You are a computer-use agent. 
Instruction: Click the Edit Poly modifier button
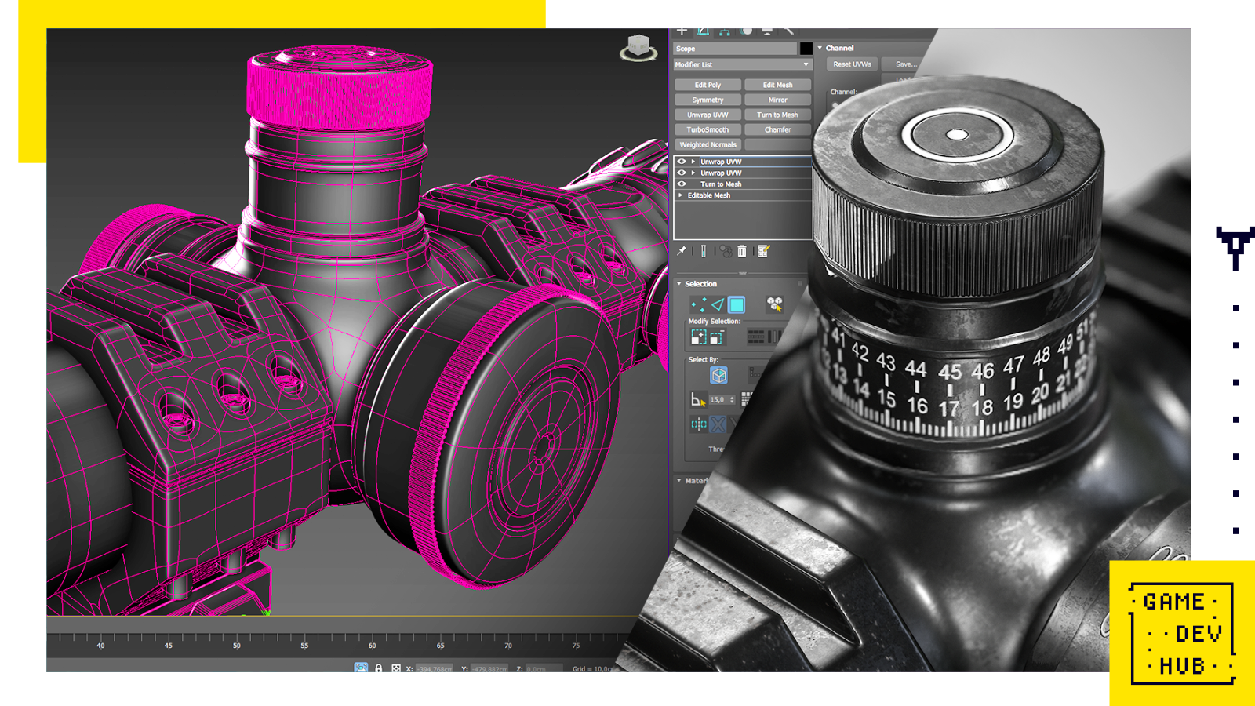coord(708,85)
